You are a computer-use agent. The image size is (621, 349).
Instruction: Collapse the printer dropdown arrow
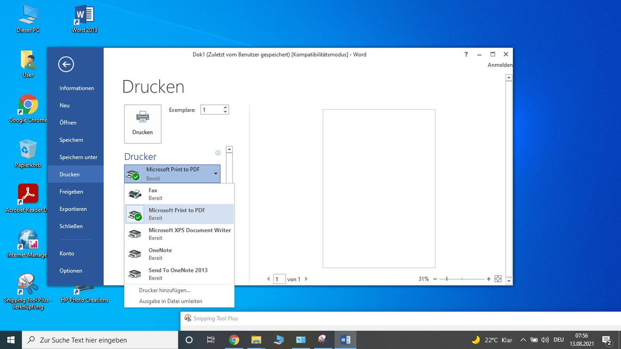(216, 174)
